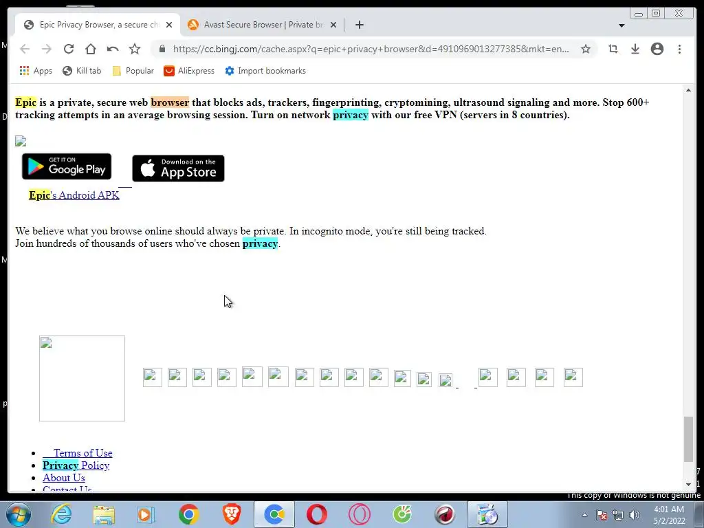Launch Opera GX from the taskbar
The height and width of the screenshot is (528, 704).
tap(359, 514)
